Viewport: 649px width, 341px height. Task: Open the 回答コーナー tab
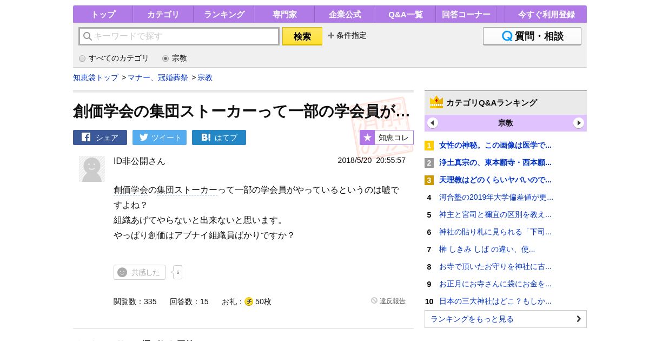pyautogui.click(x=466, y=14)
